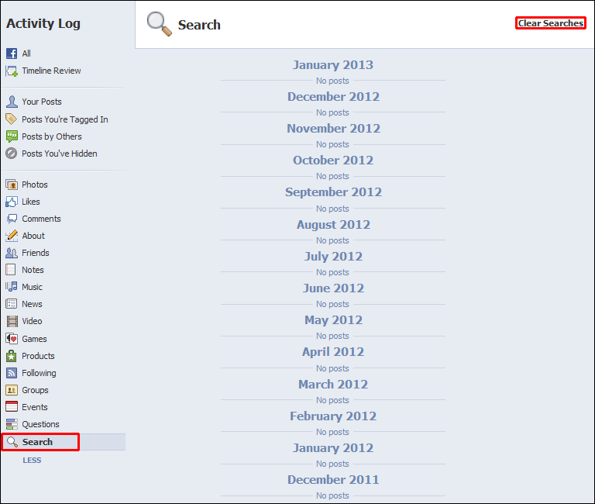Open the Events activity label
Viewport: 595px width, 504px height.
pyautogui.click(x=35, y=407)
